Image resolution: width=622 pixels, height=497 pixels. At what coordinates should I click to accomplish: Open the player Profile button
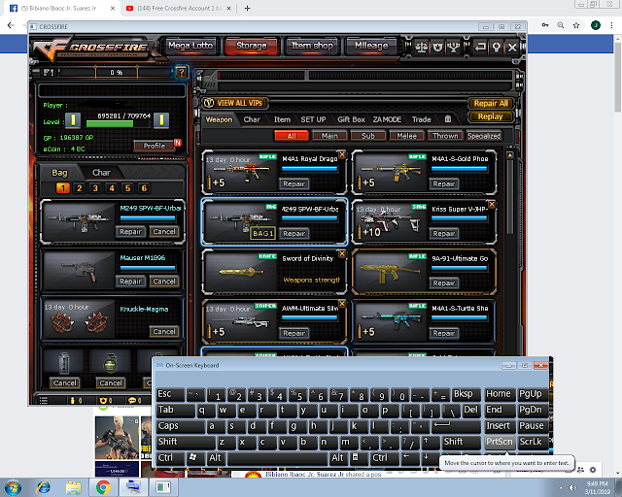(155, 146)
